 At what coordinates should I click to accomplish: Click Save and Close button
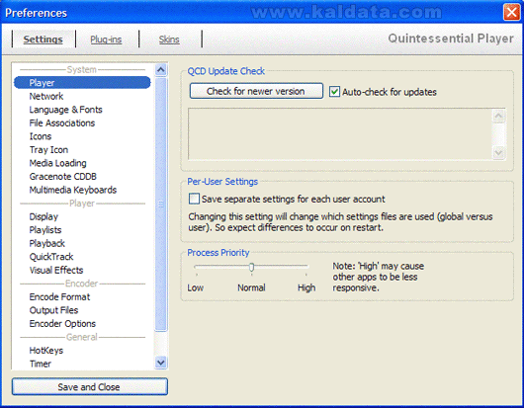click(x=90, y=386)
